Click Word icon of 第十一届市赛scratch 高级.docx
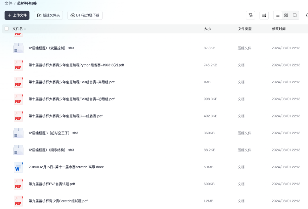Viewport: 308px width, 209px height. [x=18, y=167]
